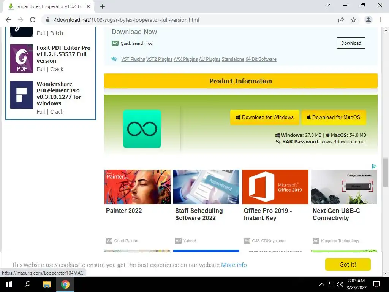Open Painter 2022 ad image
The height and width of the screenshot is (292, 389).
[138, 187]
